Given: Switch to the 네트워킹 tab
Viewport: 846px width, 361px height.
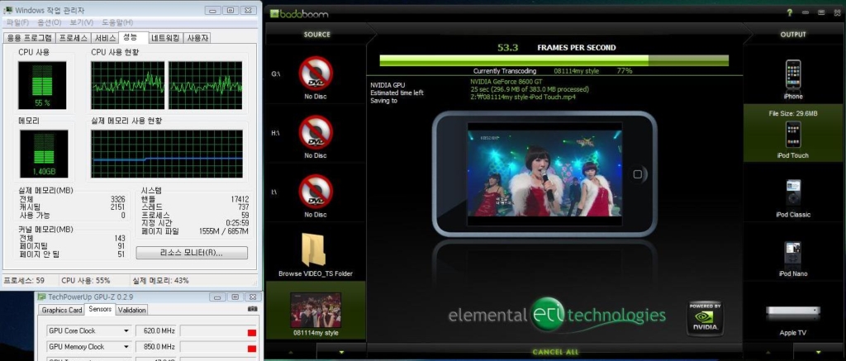Looking at the screenshot, I should coord(165,38).
